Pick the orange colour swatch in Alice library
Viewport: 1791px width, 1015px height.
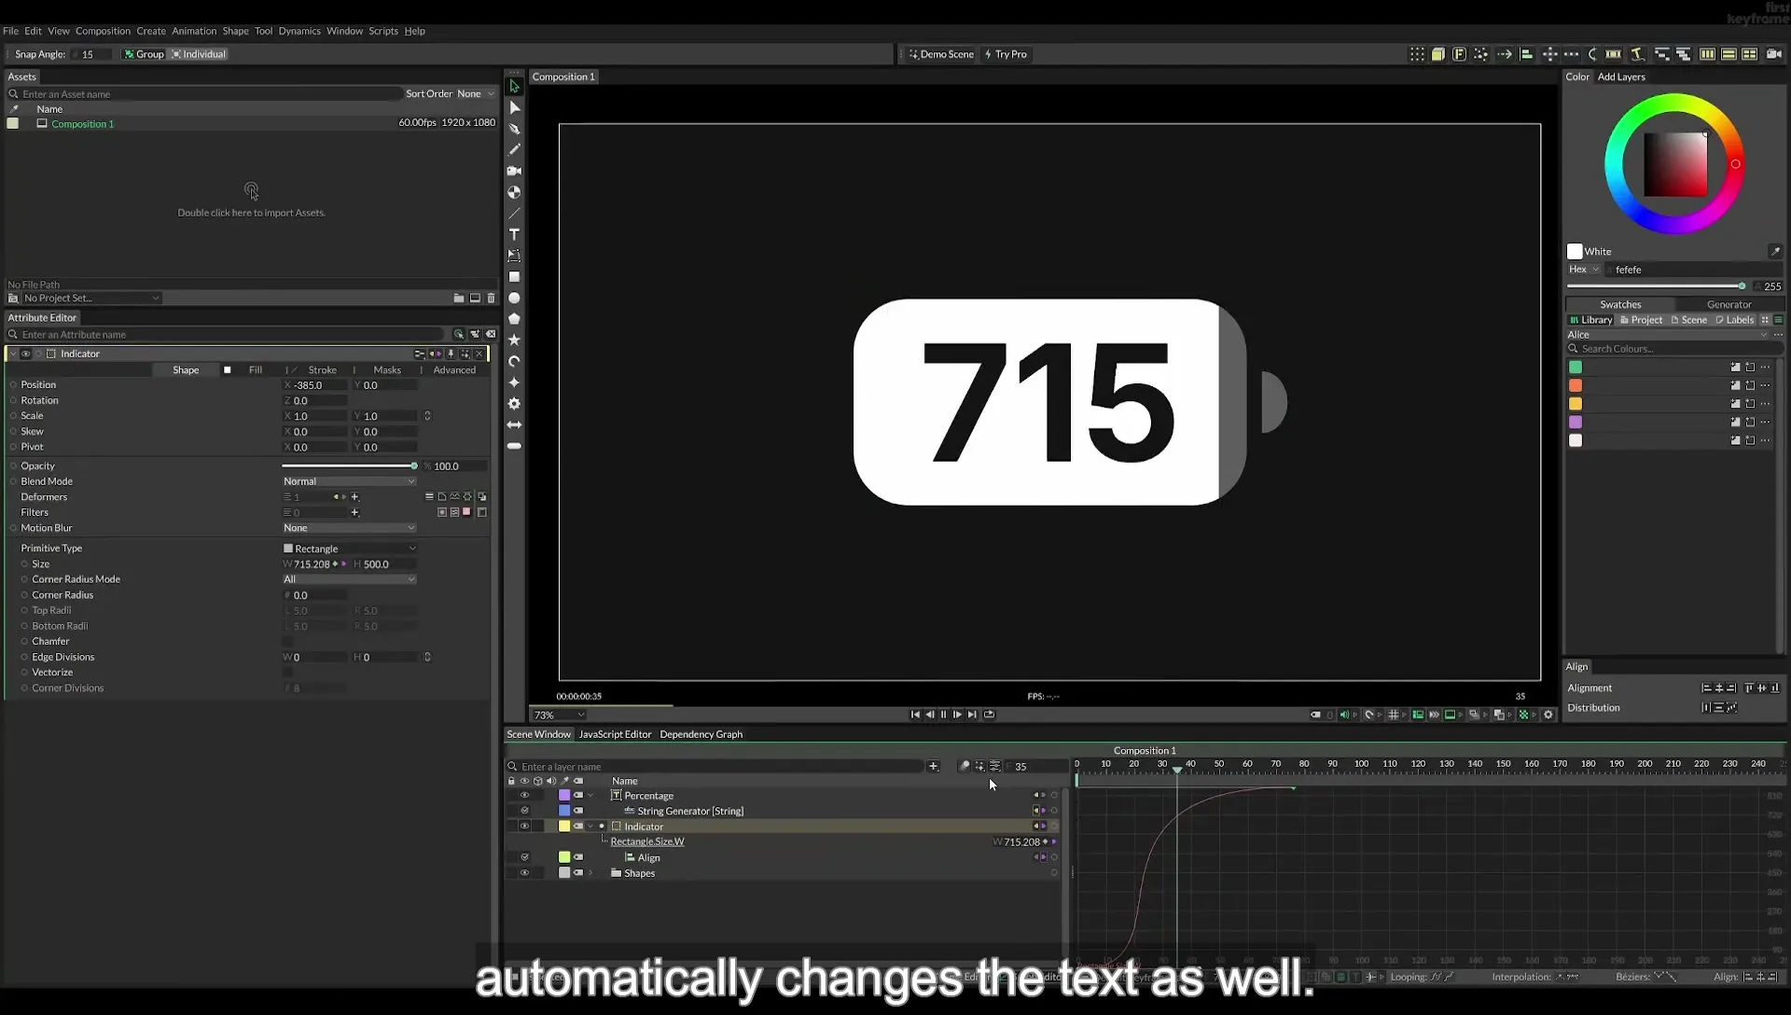pos(1576,385)
